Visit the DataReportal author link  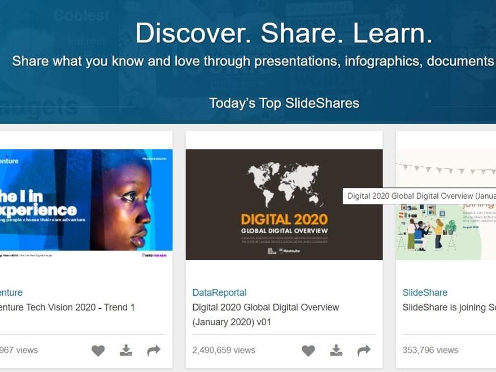point(219,292)
